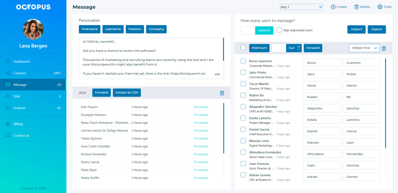
Task: Click trash icon beside Extract to CSV
Action: click(222, 93)
